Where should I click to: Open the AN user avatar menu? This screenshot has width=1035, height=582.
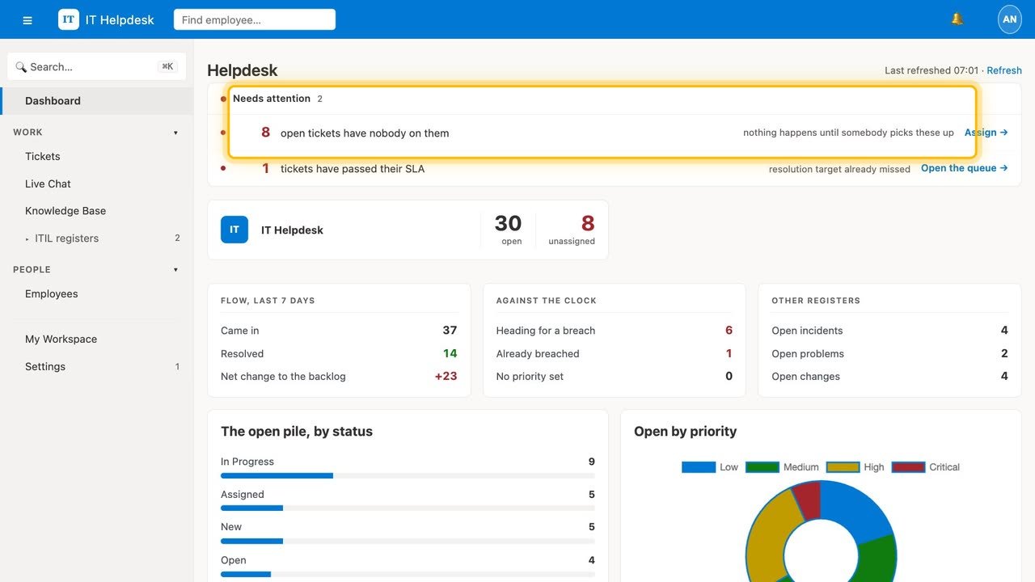click(1010, 19)
